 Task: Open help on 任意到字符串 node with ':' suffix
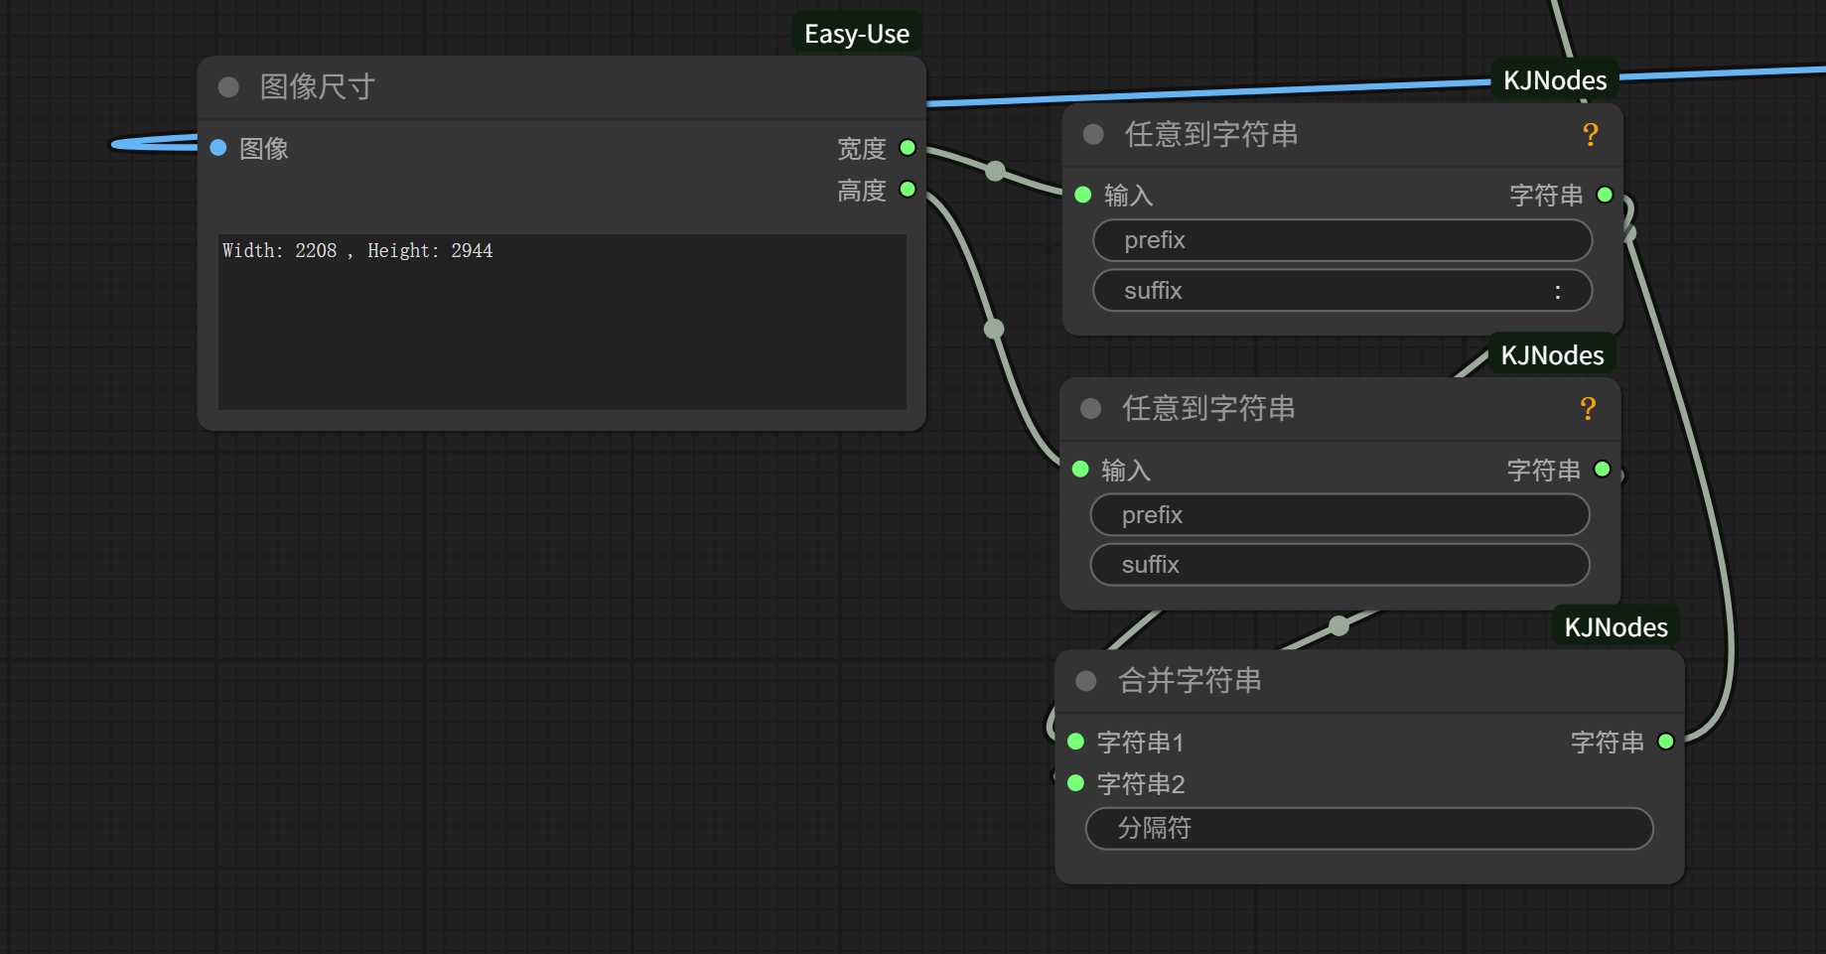coord(1590,135)
